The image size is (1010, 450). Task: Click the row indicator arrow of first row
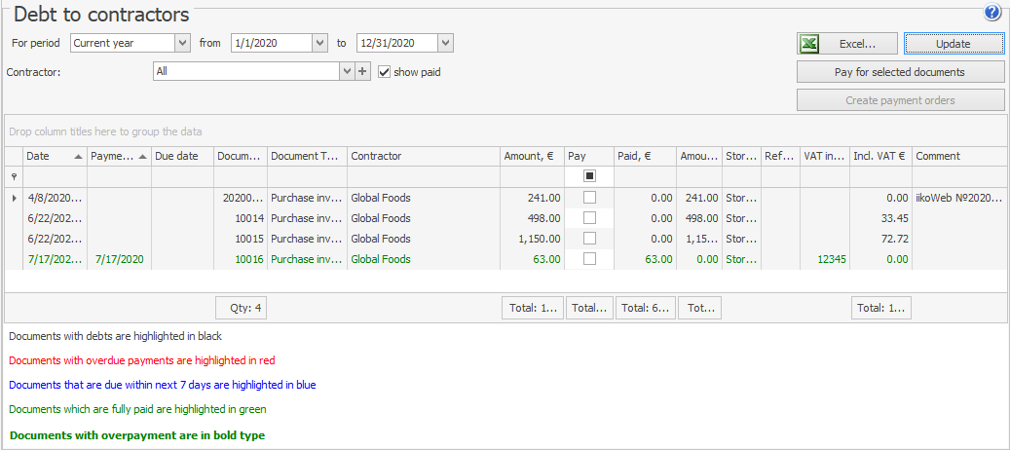14,198
